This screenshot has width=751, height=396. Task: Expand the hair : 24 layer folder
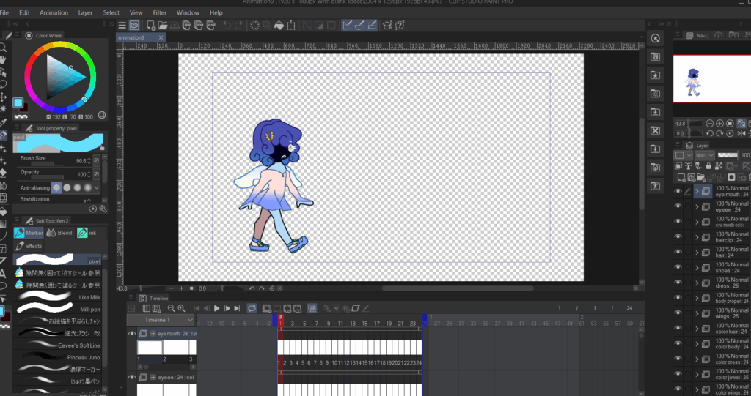pyautogui.click(x=697, y=253)
